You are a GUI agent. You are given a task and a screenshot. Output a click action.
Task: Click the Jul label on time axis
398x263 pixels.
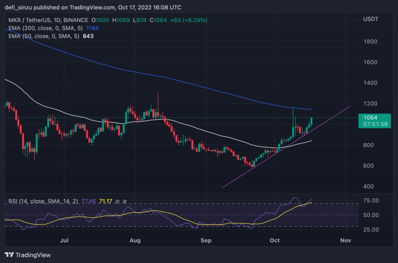point(65,240)
